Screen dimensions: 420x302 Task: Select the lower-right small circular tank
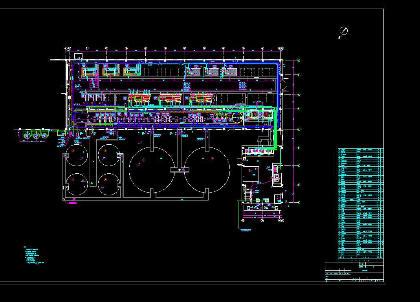(109, 184)
